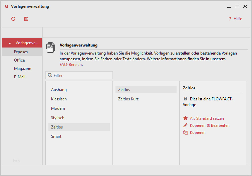This screenshot has width=252, height=176.
Task: Select the Modern template group
Action: click(x=58, y=108)
